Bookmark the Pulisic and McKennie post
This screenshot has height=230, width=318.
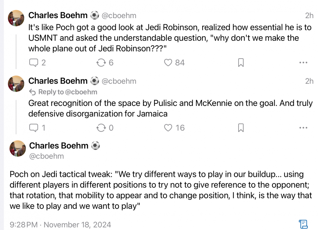(241, 128)
